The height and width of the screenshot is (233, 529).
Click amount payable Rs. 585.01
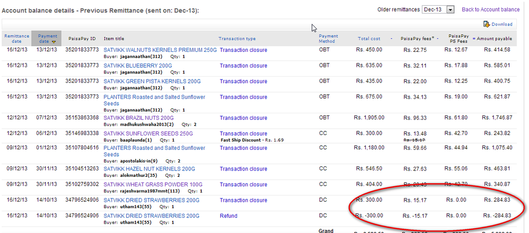497,66
